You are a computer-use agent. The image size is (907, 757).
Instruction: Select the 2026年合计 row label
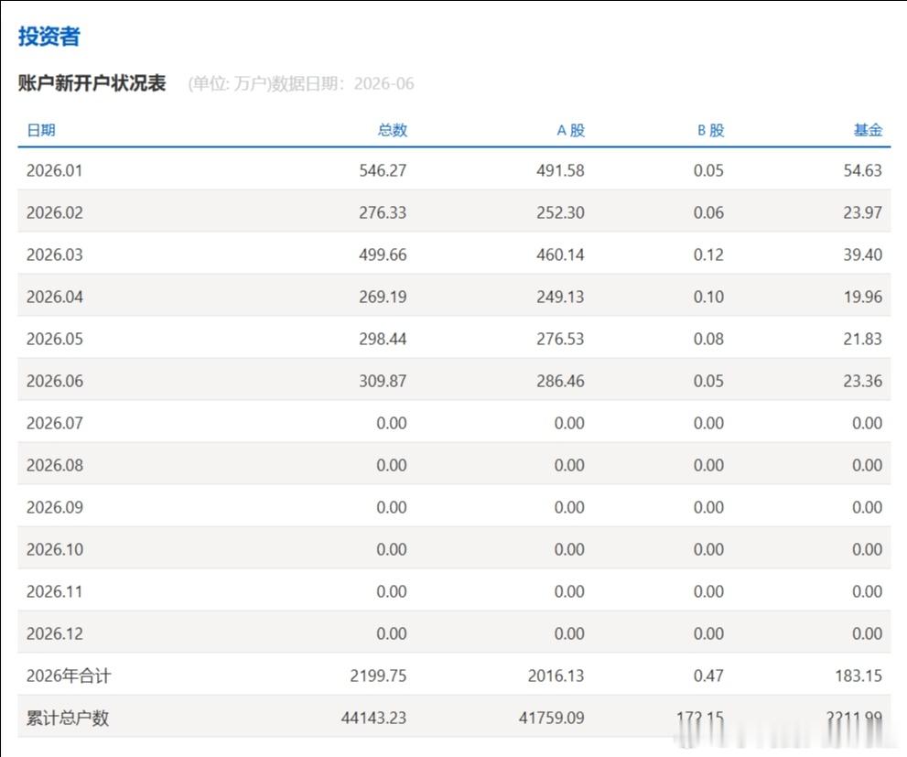69,676
